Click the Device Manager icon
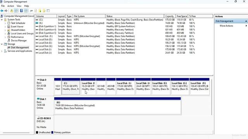Screen dimensions: 248x139 9,40
